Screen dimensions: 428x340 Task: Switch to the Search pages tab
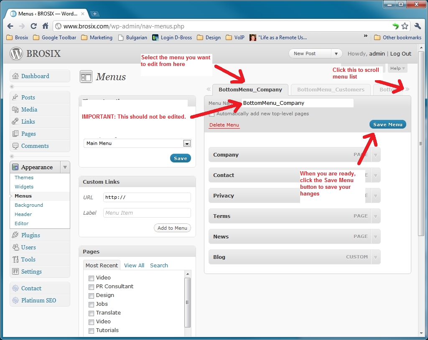pyautogui.click(x=159, y=265)
